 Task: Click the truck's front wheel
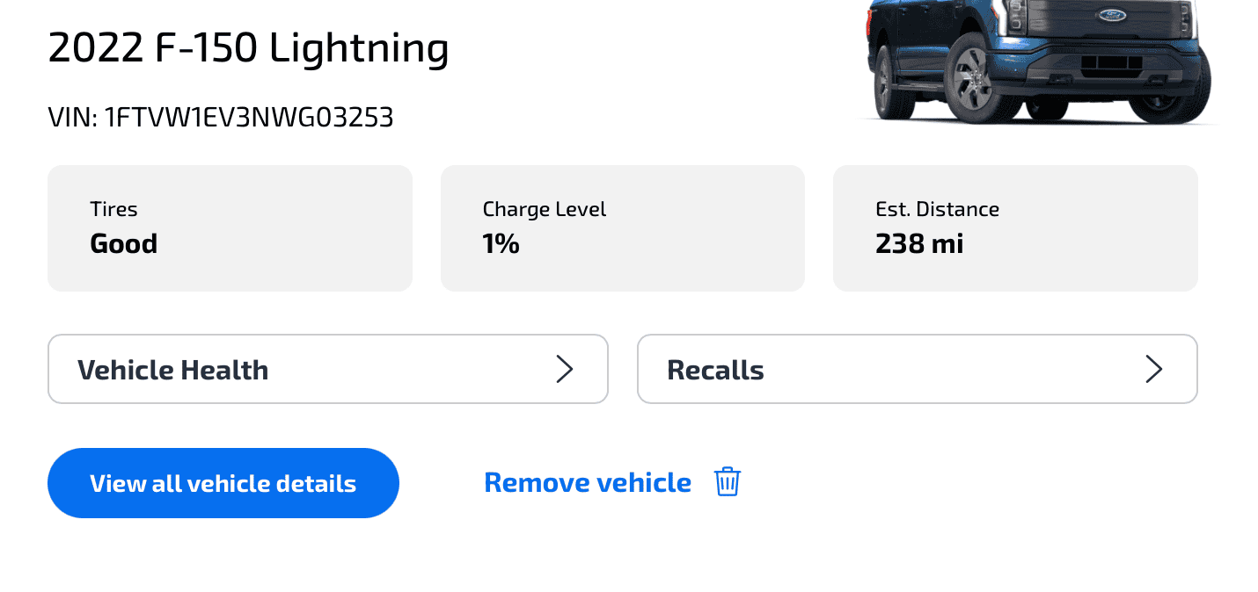970,83
